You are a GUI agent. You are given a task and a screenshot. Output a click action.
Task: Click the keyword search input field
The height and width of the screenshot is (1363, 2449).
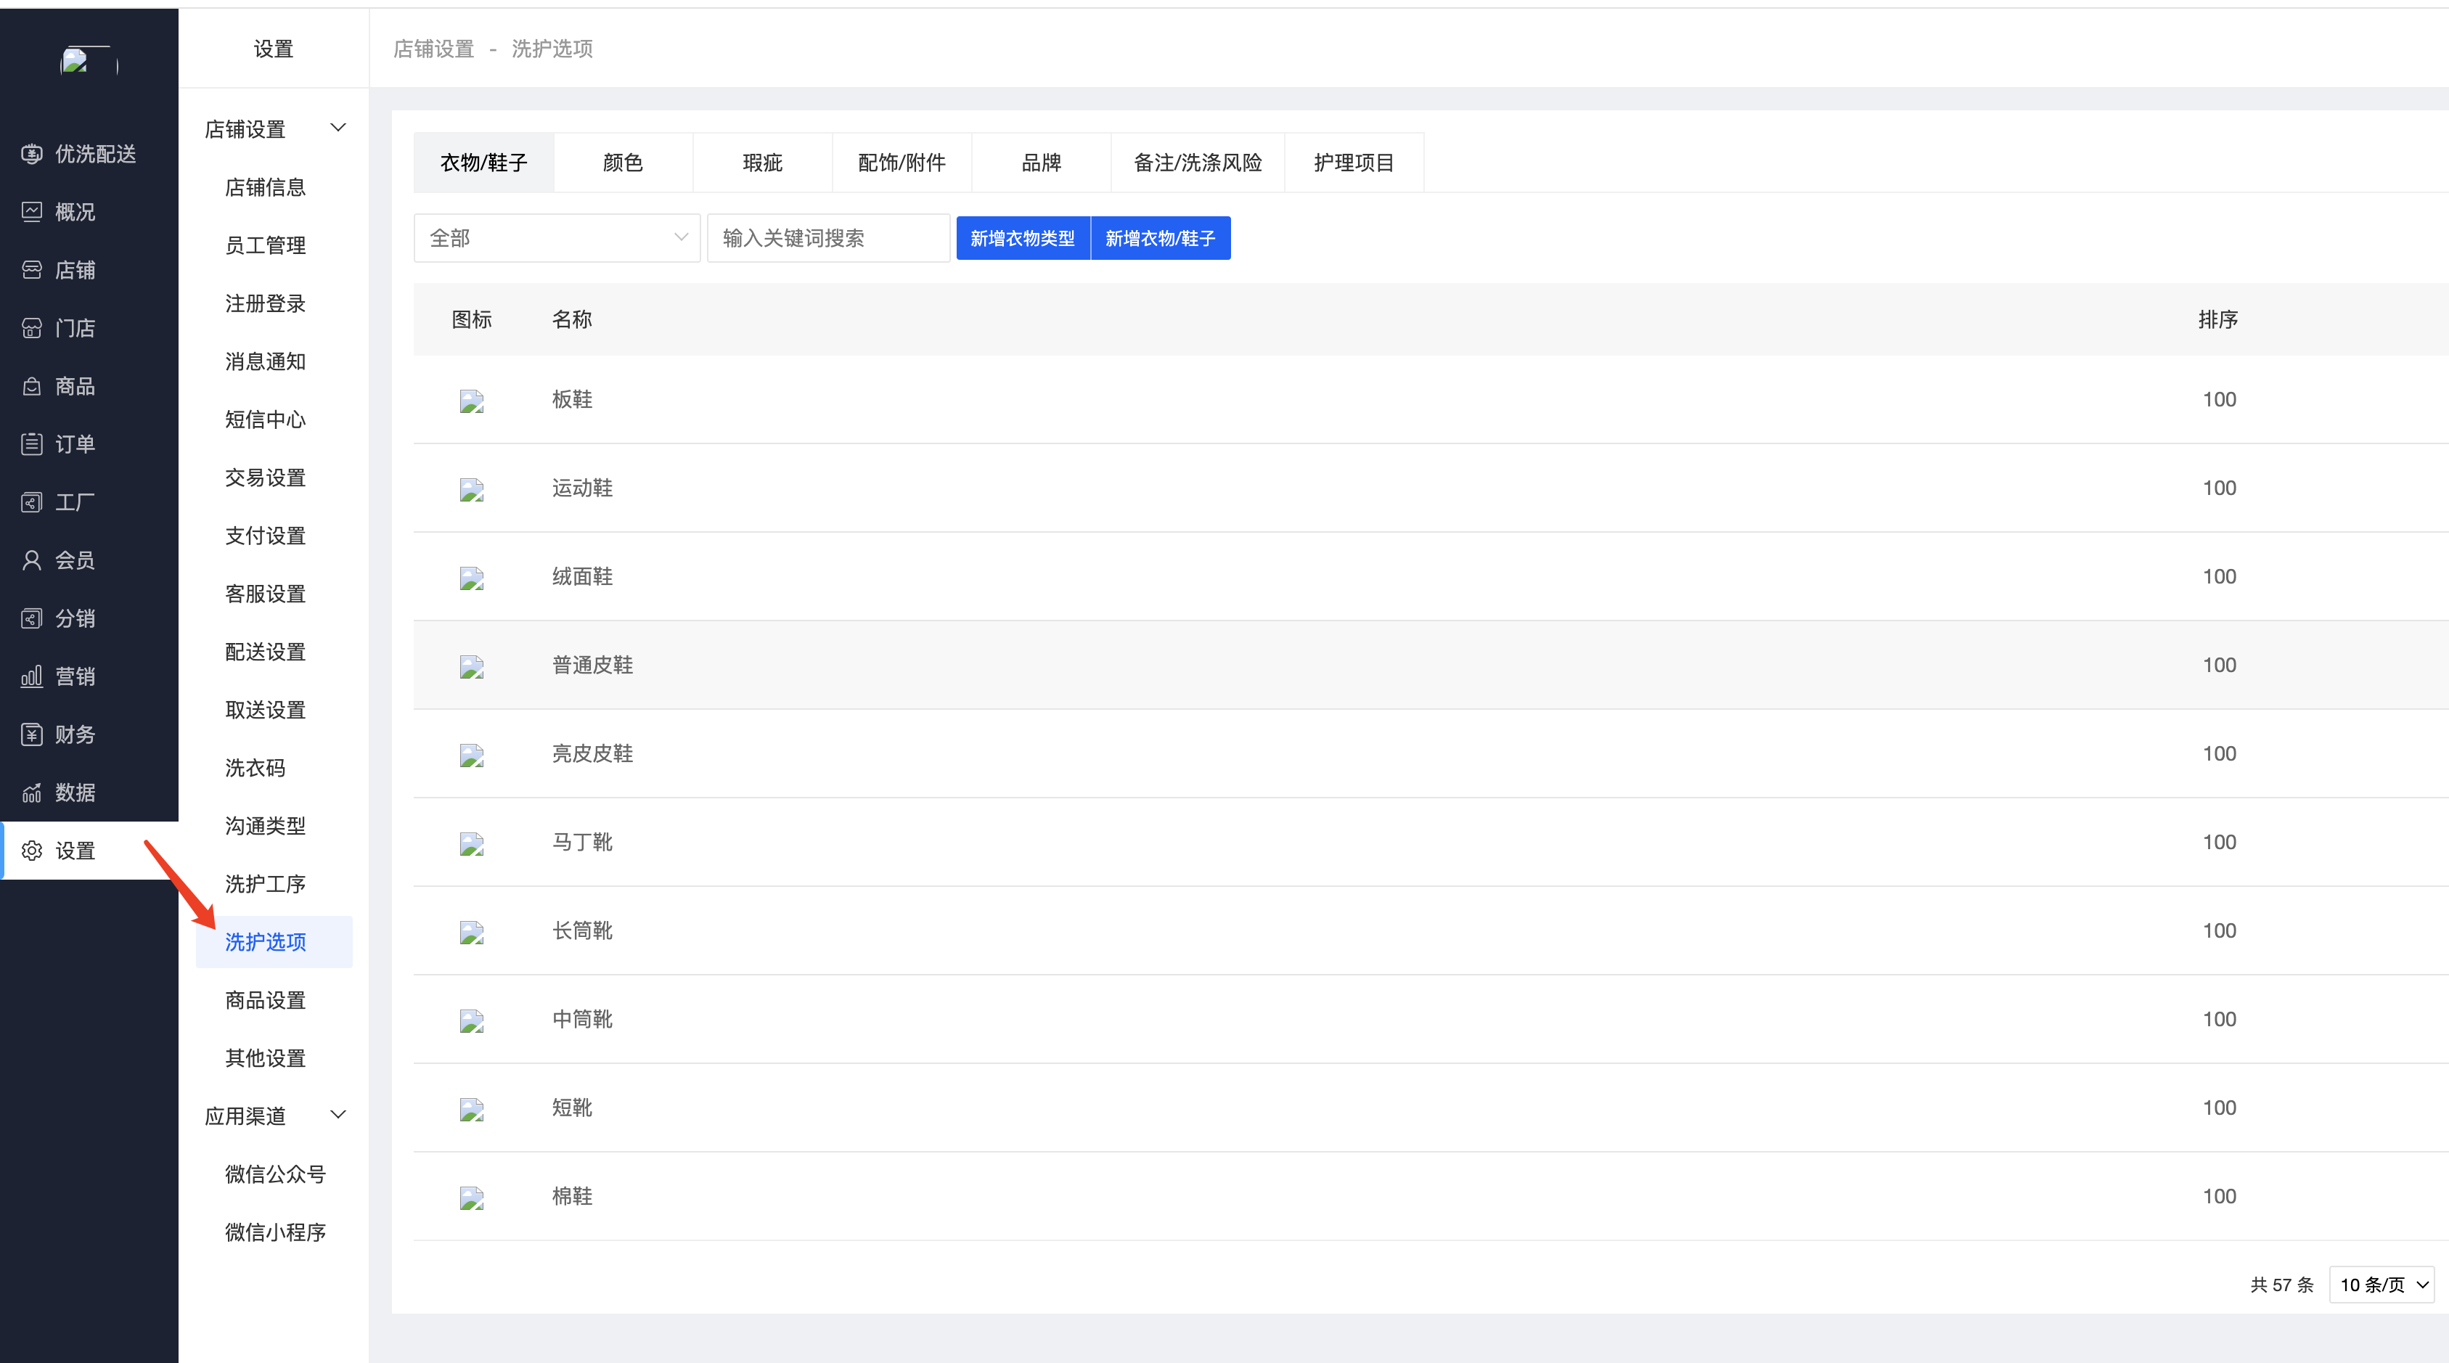coord(827,237)
